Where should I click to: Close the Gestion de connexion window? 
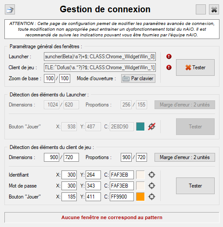coord(214,10)
